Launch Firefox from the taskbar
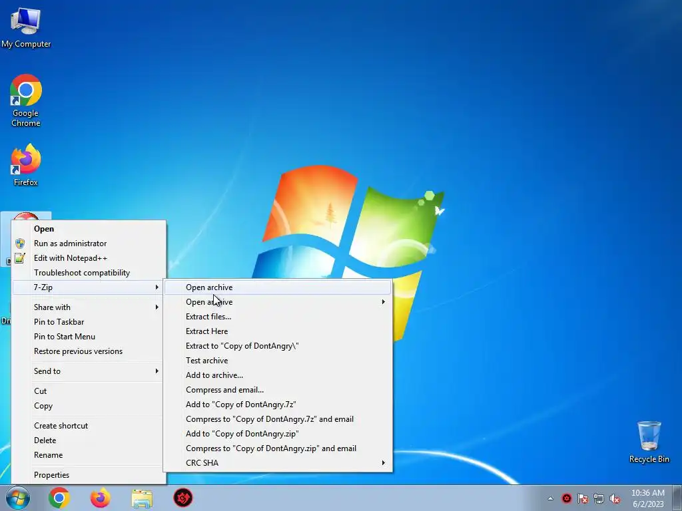 tap(100, 498)
